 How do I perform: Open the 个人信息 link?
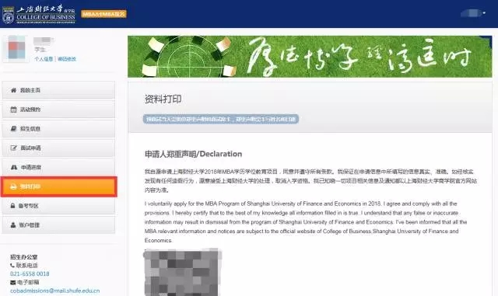(44, 59)
